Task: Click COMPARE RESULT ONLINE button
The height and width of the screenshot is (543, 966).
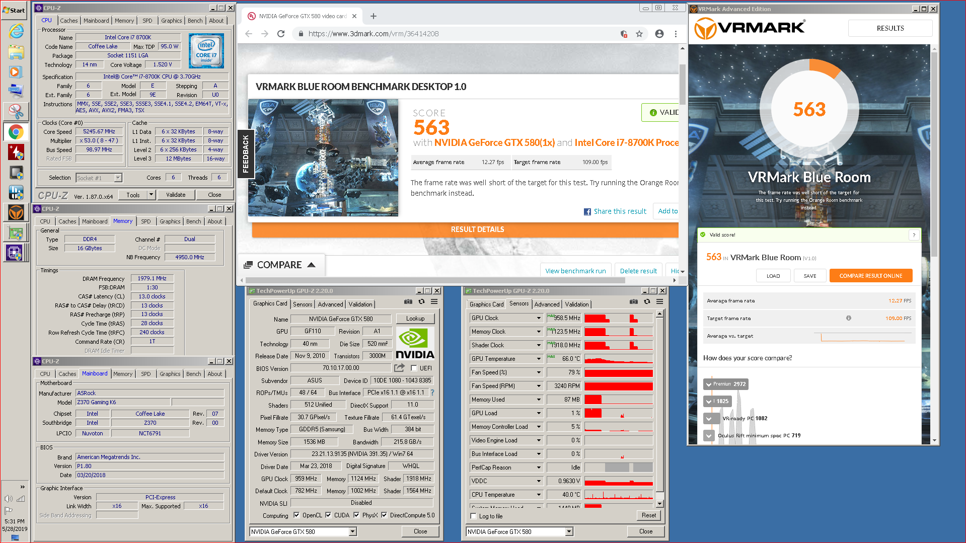Action: [x=871, y=276]
